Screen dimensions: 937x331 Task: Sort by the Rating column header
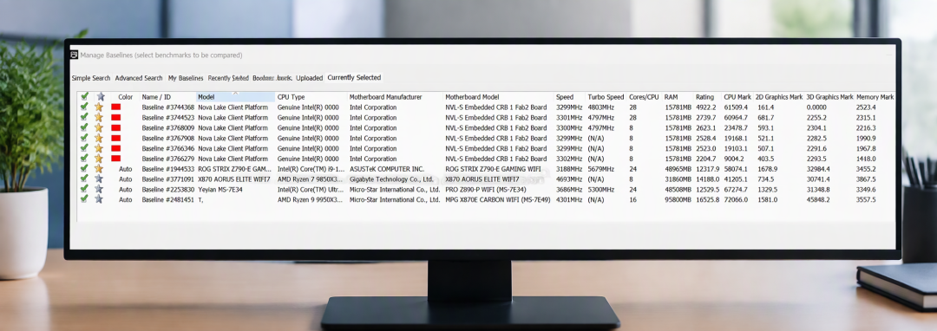tap(704, 97)
